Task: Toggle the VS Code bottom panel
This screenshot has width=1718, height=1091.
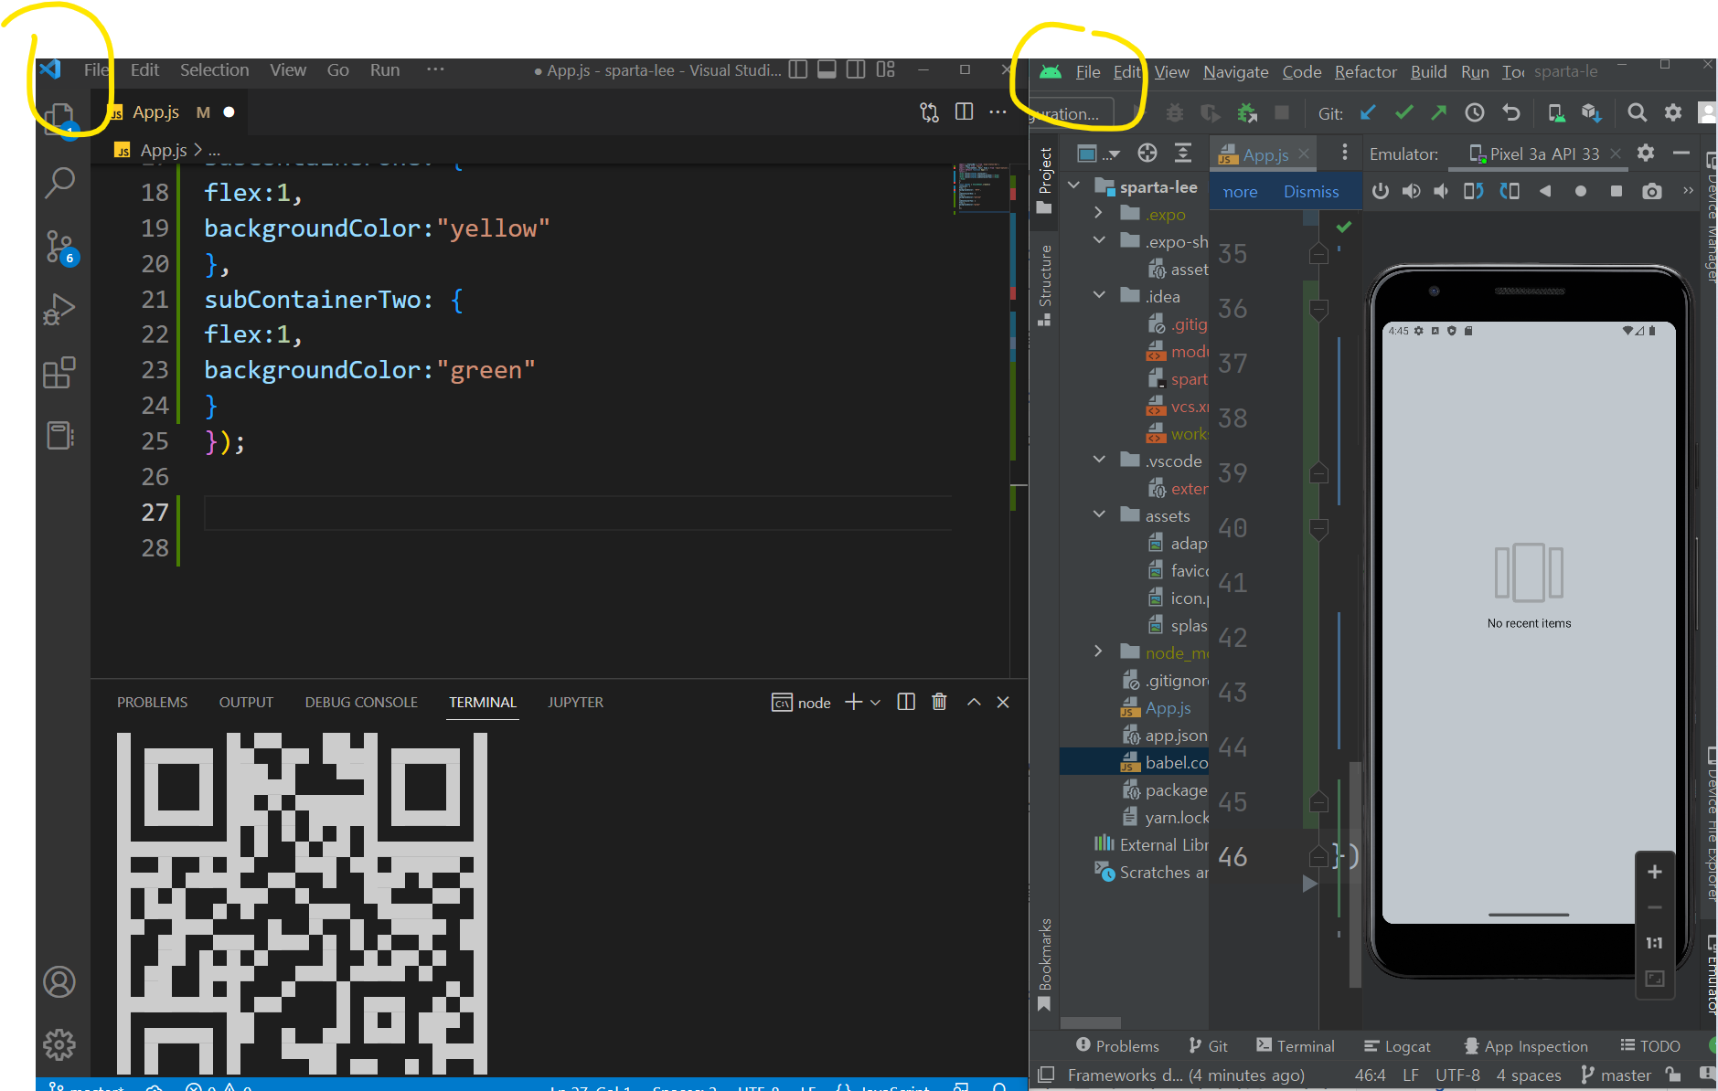Action: [827, 69]
